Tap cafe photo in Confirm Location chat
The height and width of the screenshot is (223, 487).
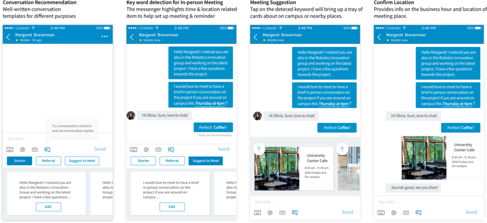424,157
